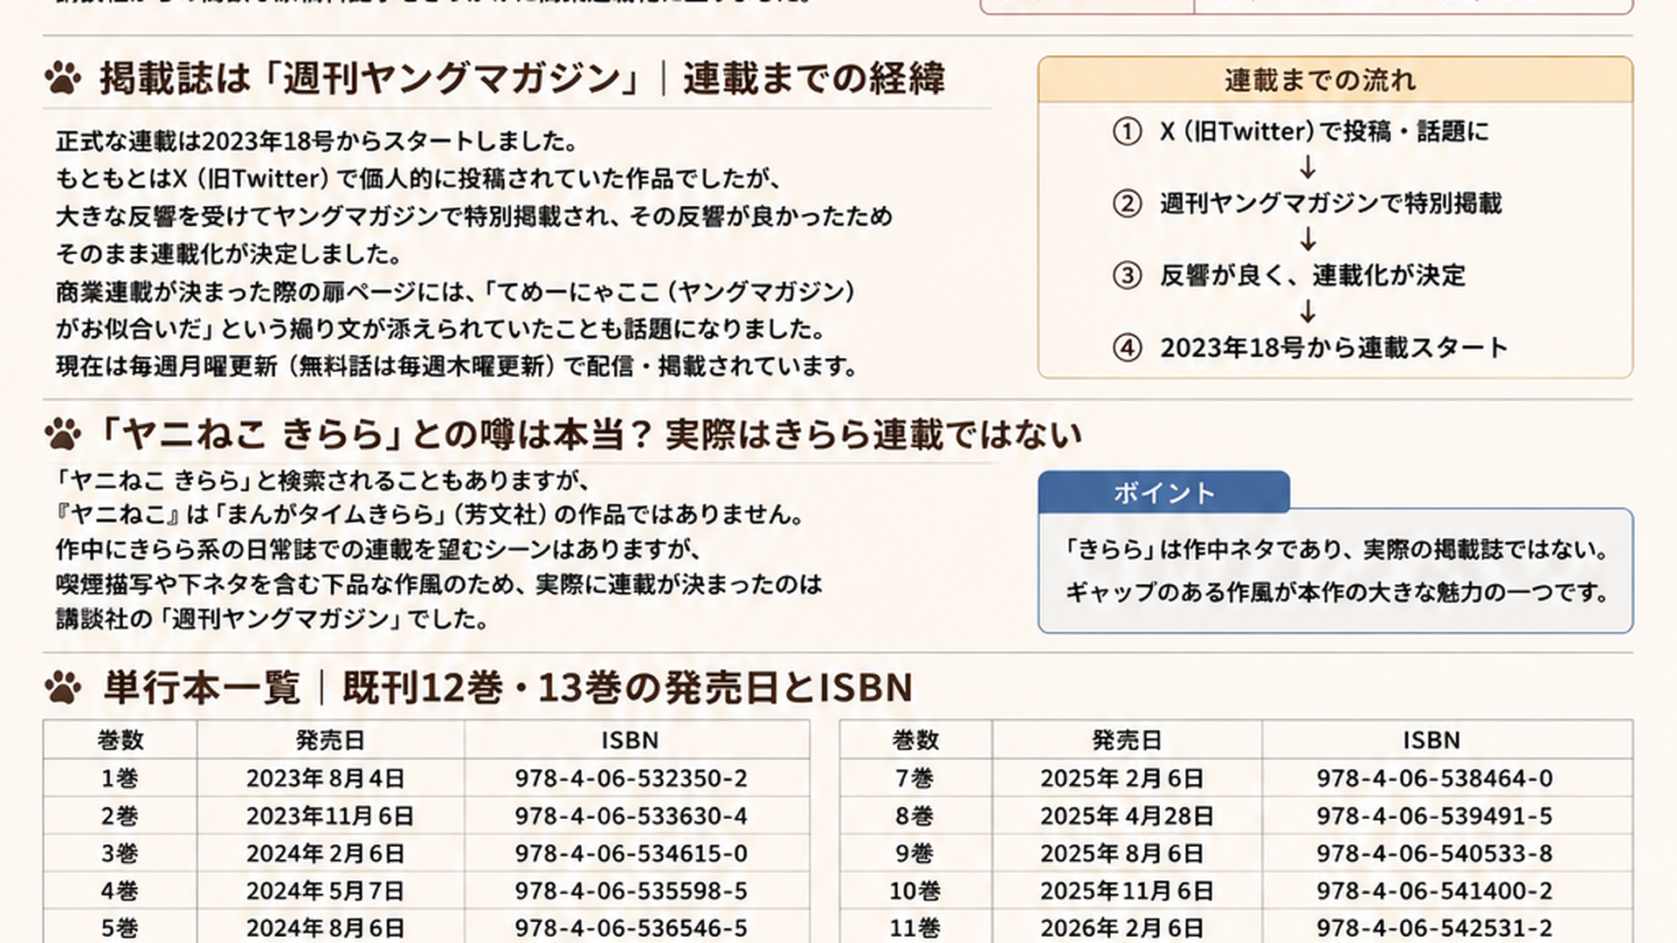Click the ISBN 978-4-06-535598-5

(631, 891)
